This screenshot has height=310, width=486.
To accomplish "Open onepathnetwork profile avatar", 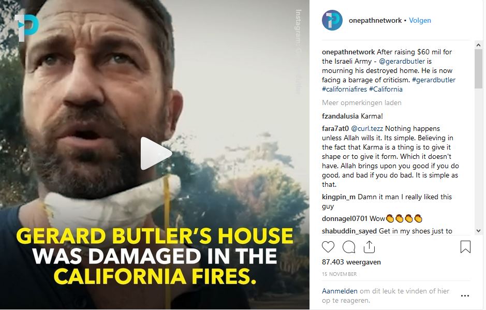I will coord(332,20).
